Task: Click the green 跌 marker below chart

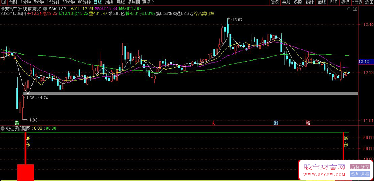Action: pos(17,123)
